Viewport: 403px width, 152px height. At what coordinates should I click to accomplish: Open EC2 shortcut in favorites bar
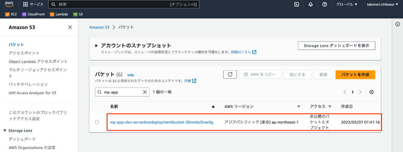(x=11, y=14)
